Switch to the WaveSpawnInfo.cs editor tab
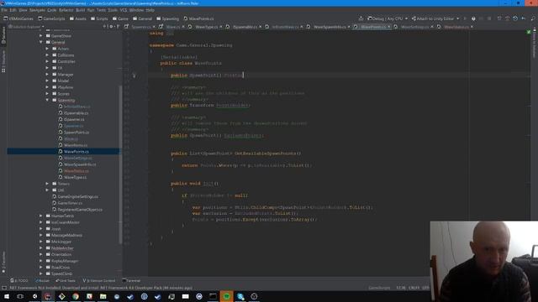 329,27
